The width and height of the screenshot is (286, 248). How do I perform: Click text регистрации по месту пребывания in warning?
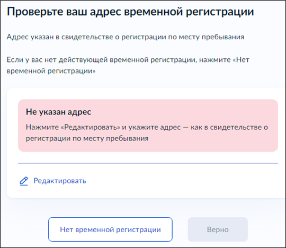(x=87, y=138)
